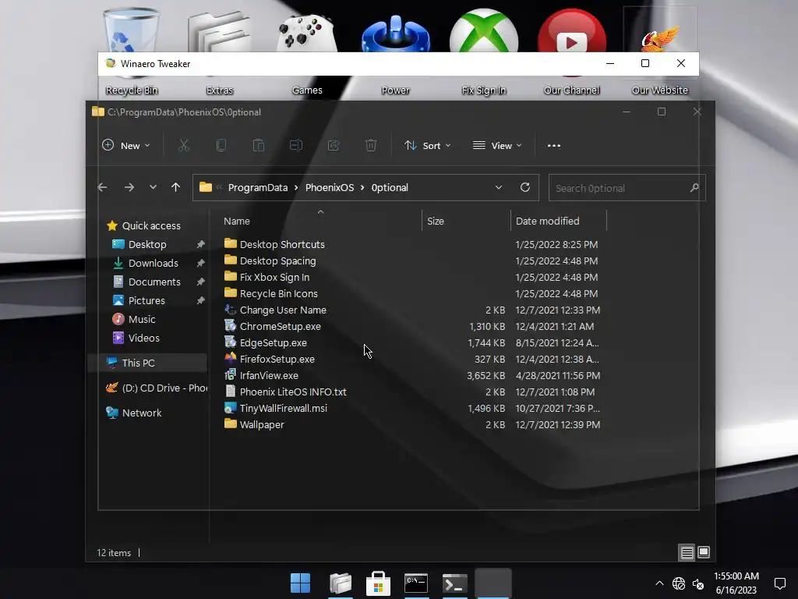Click the muted volume tray icon

697,583
